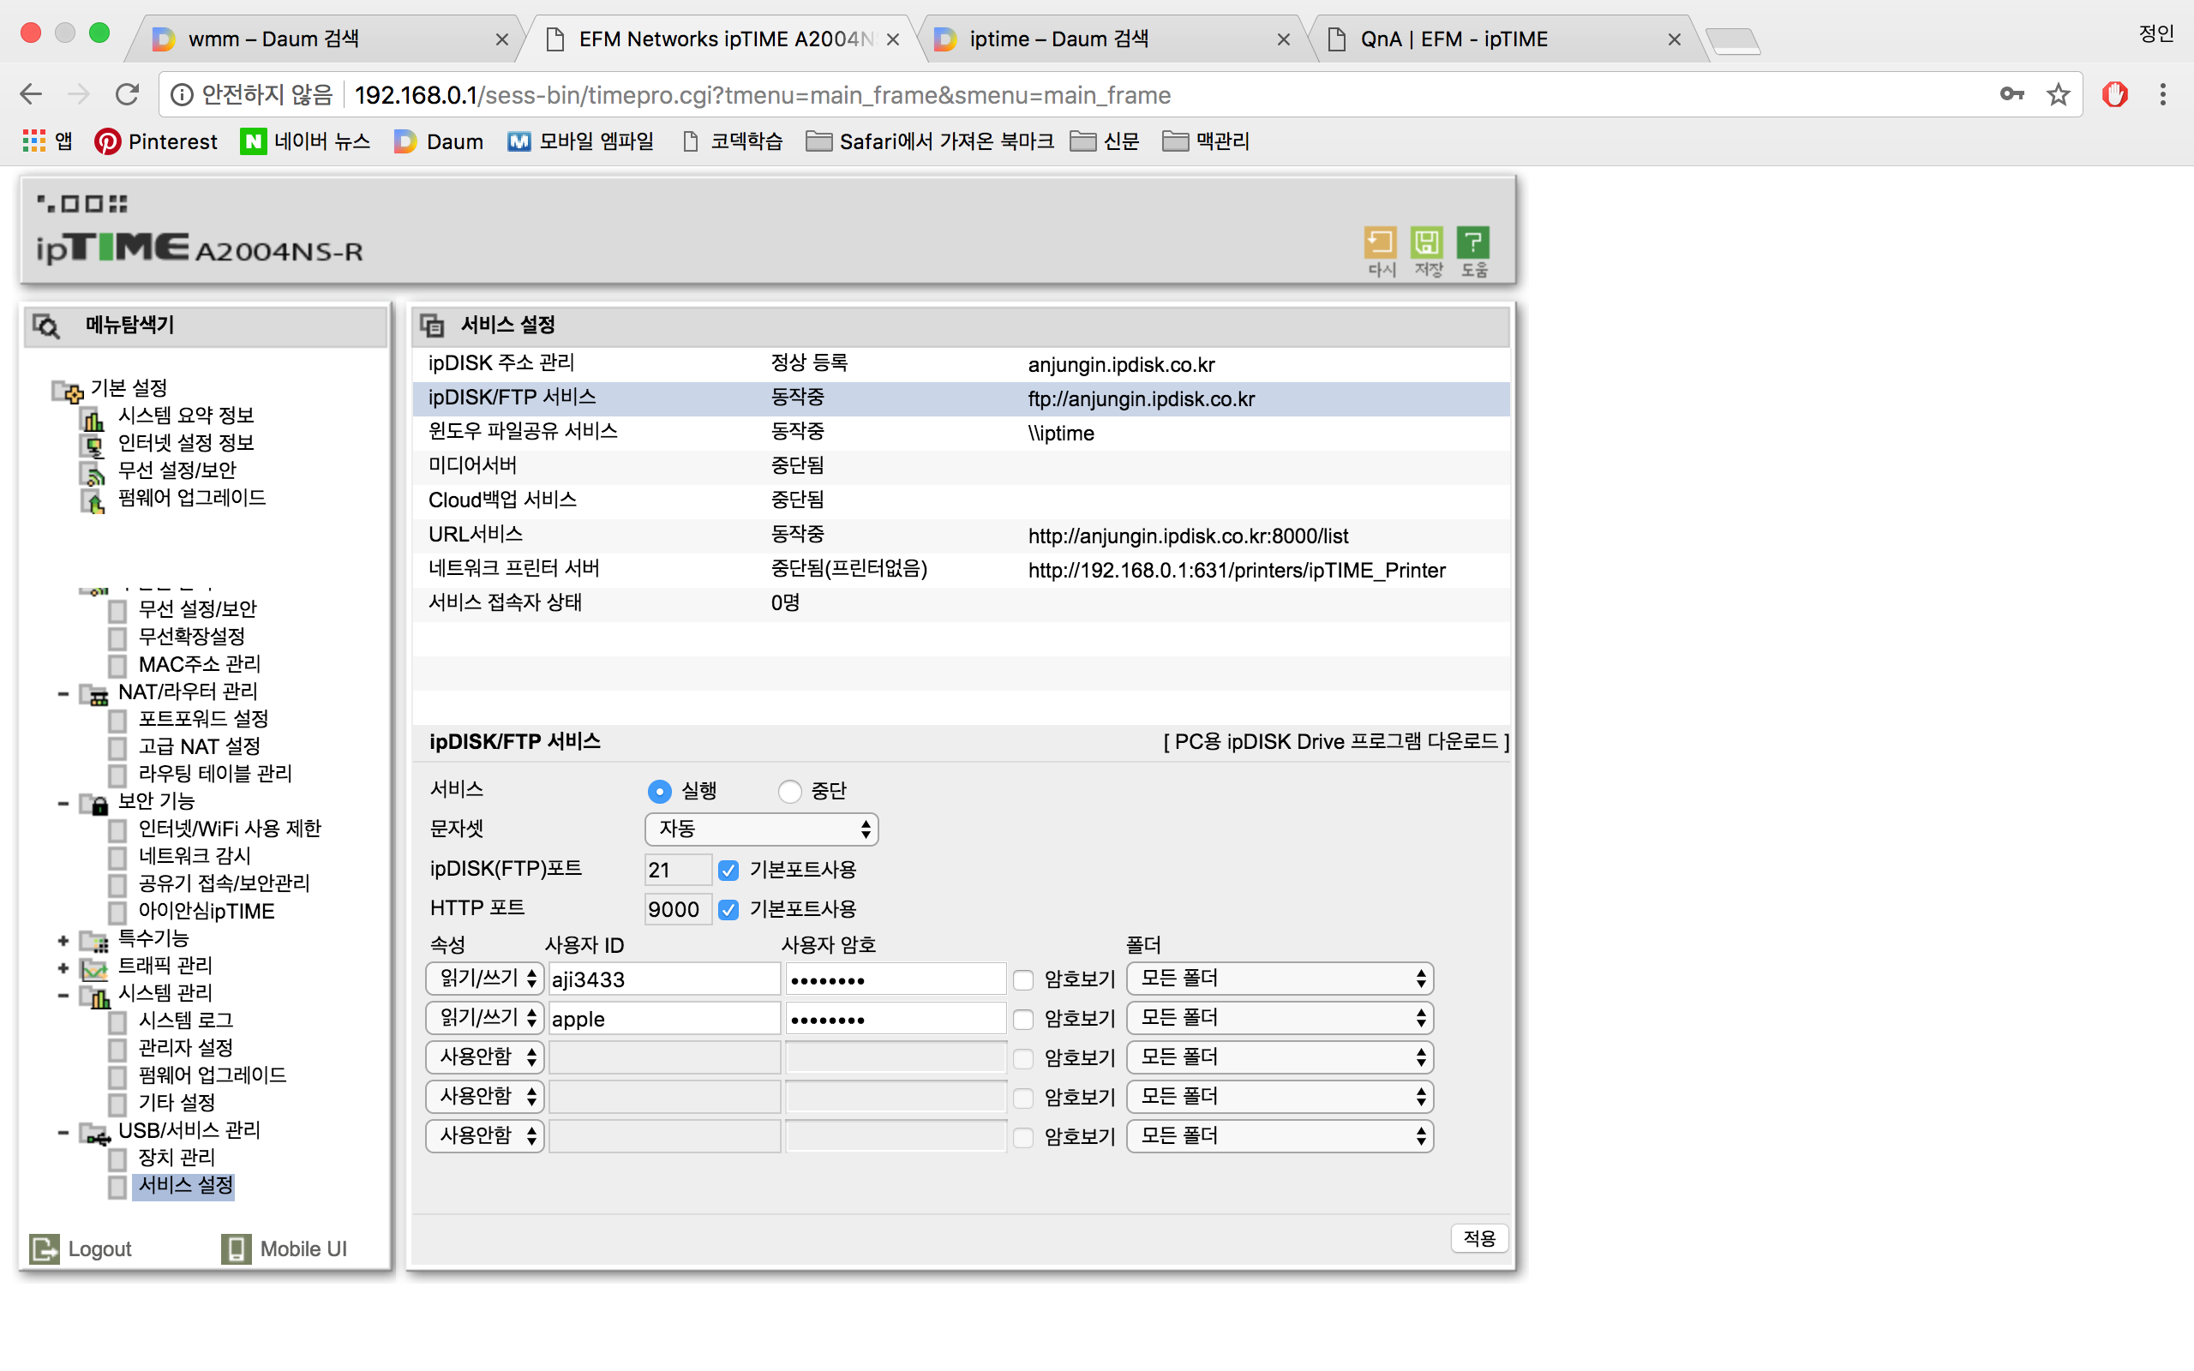Click the Logout icon at bottom left
This screenshot has height=1371, width=2194.
(x=45, y=1248)
